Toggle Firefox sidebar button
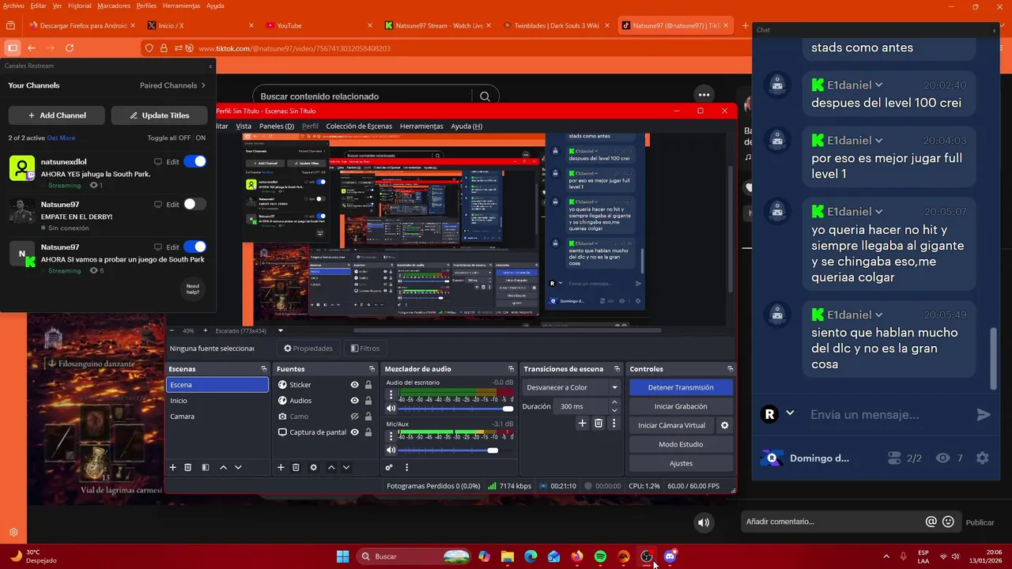 [x=12, y=48]
